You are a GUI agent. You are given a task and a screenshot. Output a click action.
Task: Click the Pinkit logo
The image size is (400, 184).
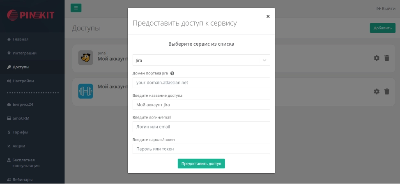pyautogui.click(x=31, y=15)
